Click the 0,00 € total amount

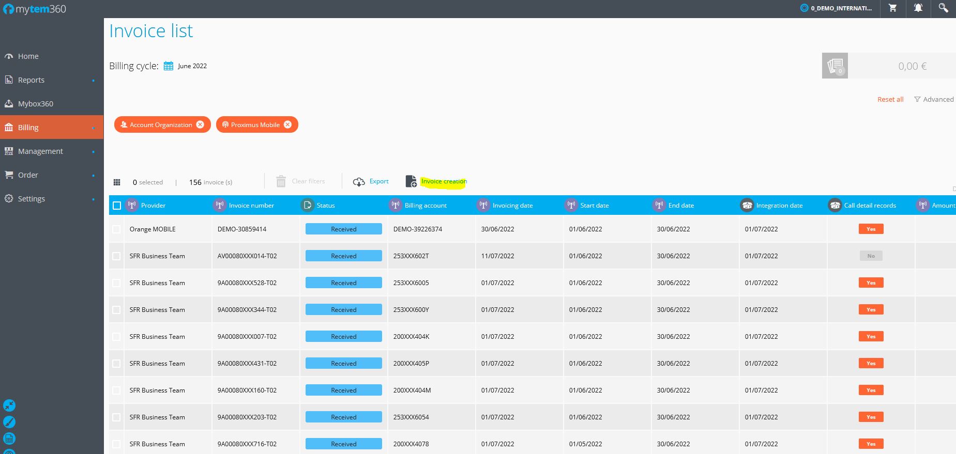913,66
